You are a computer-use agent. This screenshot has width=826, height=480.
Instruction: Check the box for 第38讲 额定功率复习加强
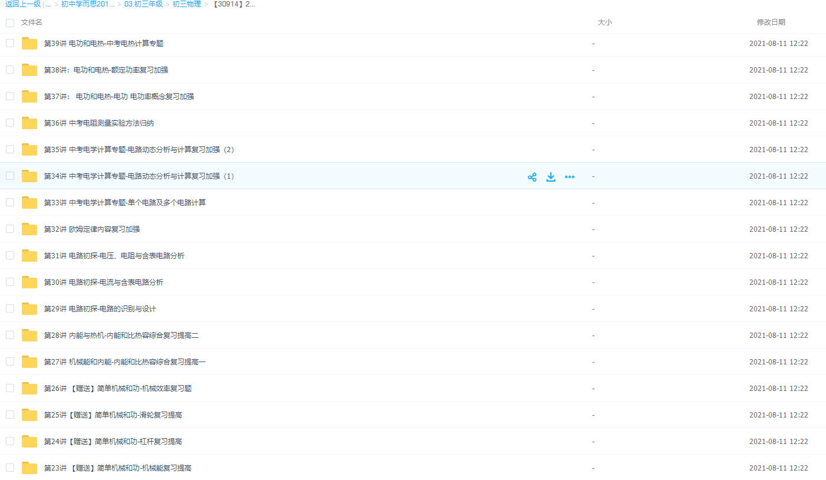point(10,70)
